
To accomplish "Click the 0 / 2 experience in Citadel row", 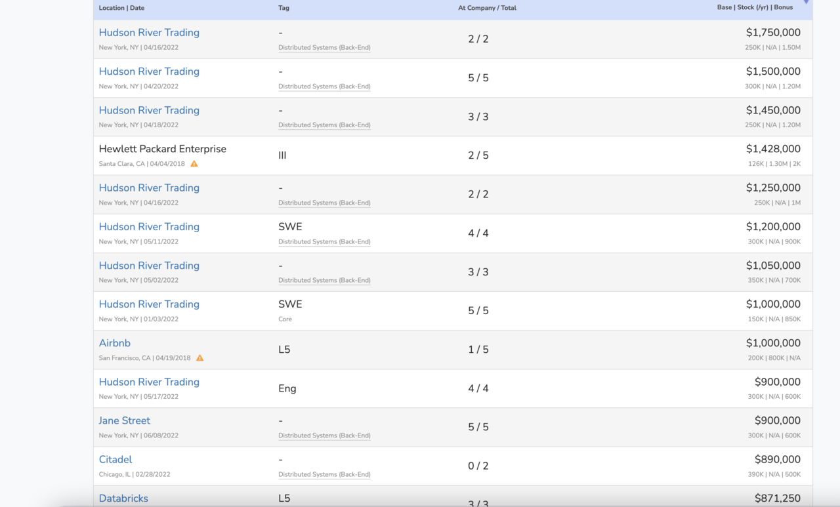I will click(478, 466).
